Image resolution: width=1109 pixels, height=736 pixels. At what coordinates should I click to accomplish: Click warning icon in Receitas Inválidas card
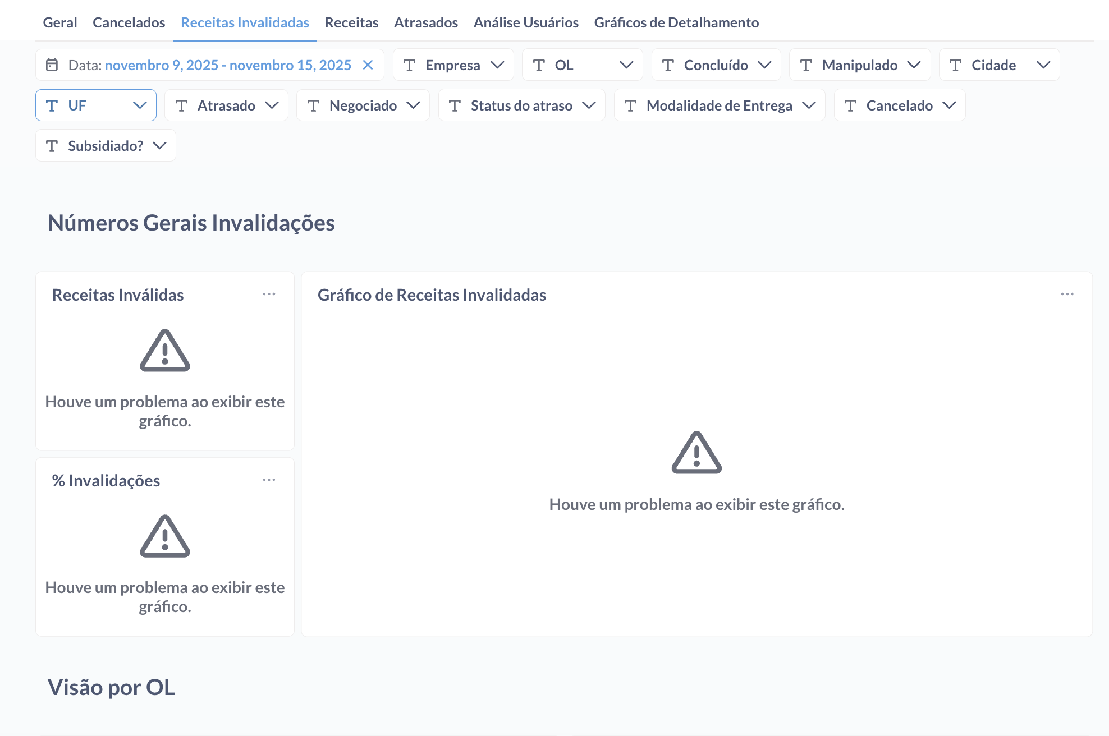(x=164, y=351)
